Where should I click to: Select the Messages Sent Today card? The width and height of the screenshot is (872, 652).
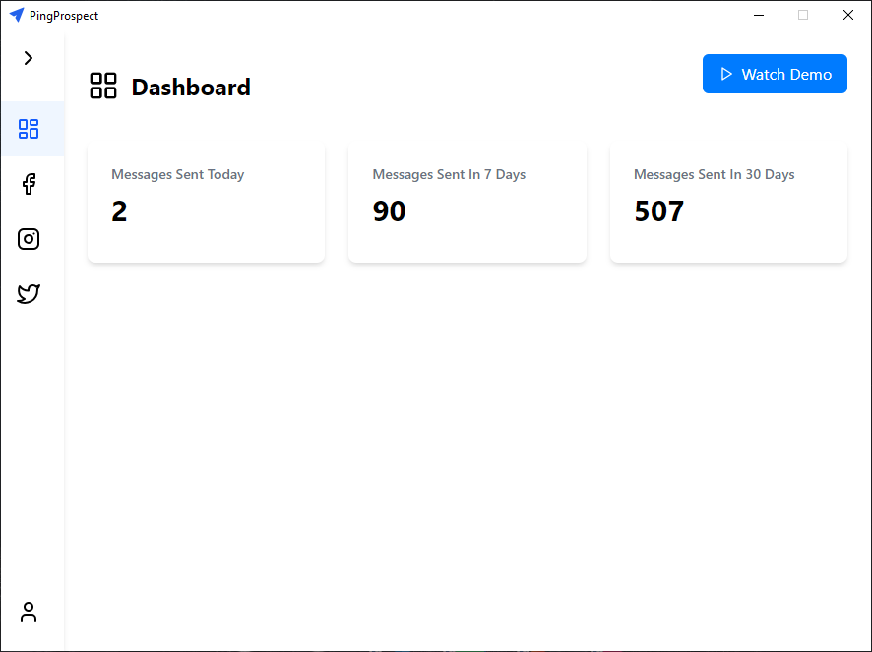[x=206, y=204]
